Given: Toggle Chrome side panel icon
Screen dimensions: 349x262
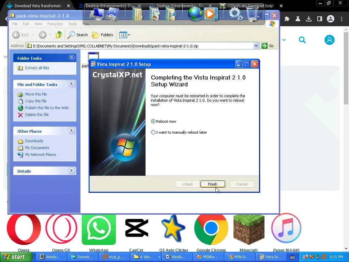Looking at the screenshot, I should (320, 19).
